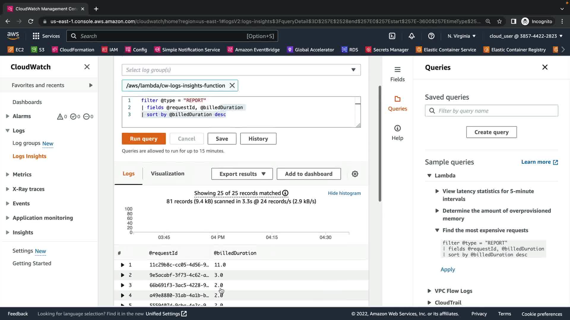
Task: Switch to the Visualization tab
Action: 167,174
